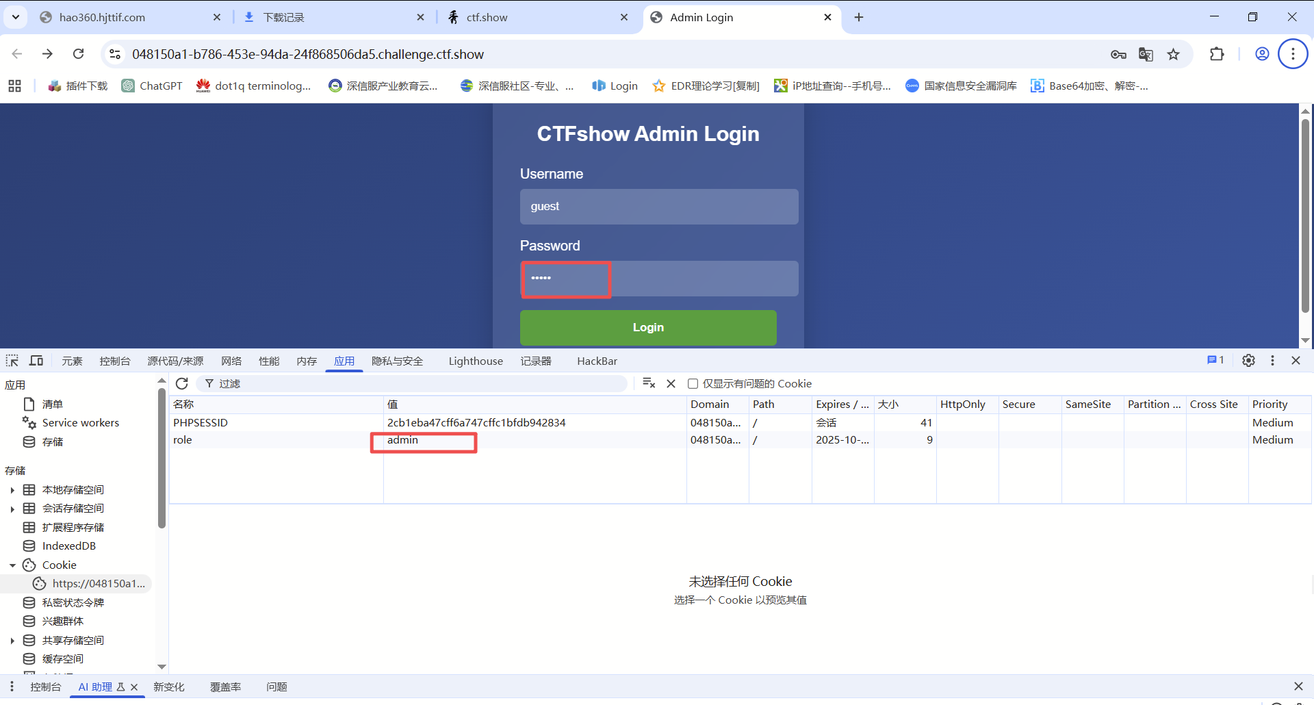Select the inspect element picker tool

tap(11, 361)
